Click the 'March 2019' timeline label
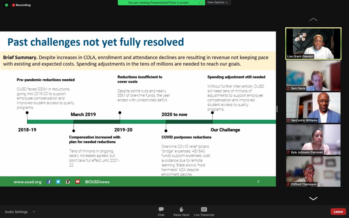Viewport: 349px width, 218px height. (x=83, y=115)
